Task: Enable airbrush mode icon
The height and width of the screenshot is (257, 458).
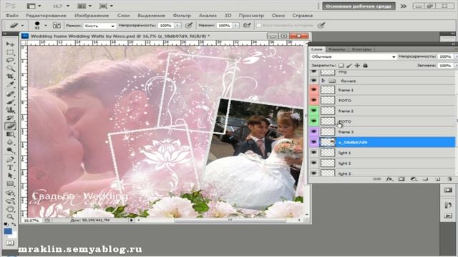Action: click(x=247, y=26)
